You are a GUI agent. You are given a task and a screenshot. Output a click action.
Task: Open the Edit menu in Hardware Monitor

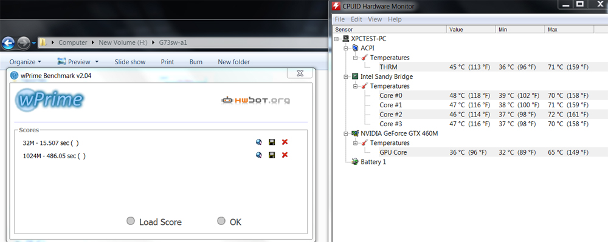pyautogui.click(x=356, y=19)
